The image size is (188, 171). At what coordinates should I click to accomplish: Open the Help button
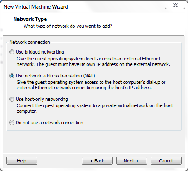pyautogui.click(x=22, y=161)
